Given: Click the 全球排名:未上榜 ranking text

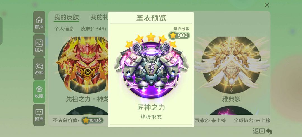Looking at the screenshot, I should 252,121.
